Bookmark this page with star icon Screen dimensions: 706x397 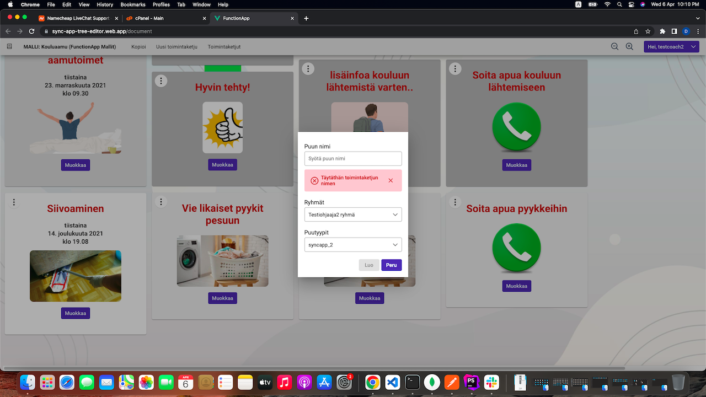(x=648, y=31)
